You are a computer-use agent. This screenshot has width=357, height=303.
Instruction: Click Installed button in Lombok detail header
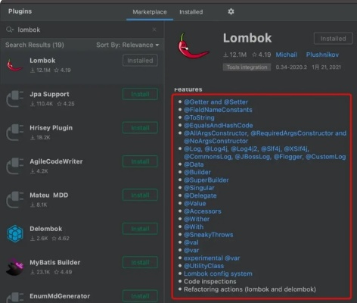point(333,39)
